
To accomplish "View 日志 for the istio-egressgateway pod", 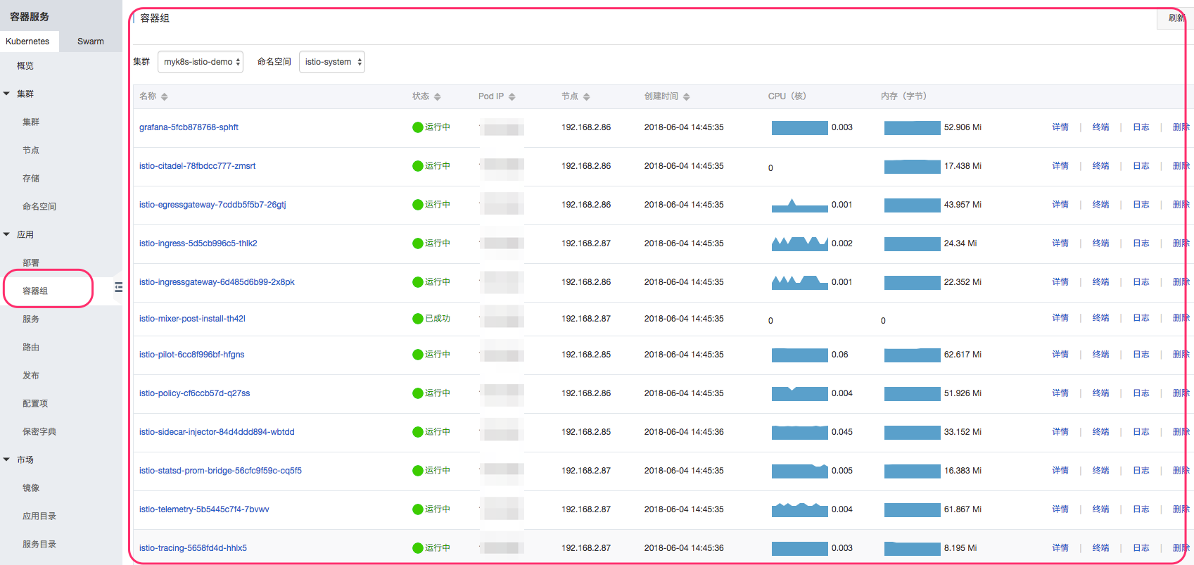I will point(1141,205).
